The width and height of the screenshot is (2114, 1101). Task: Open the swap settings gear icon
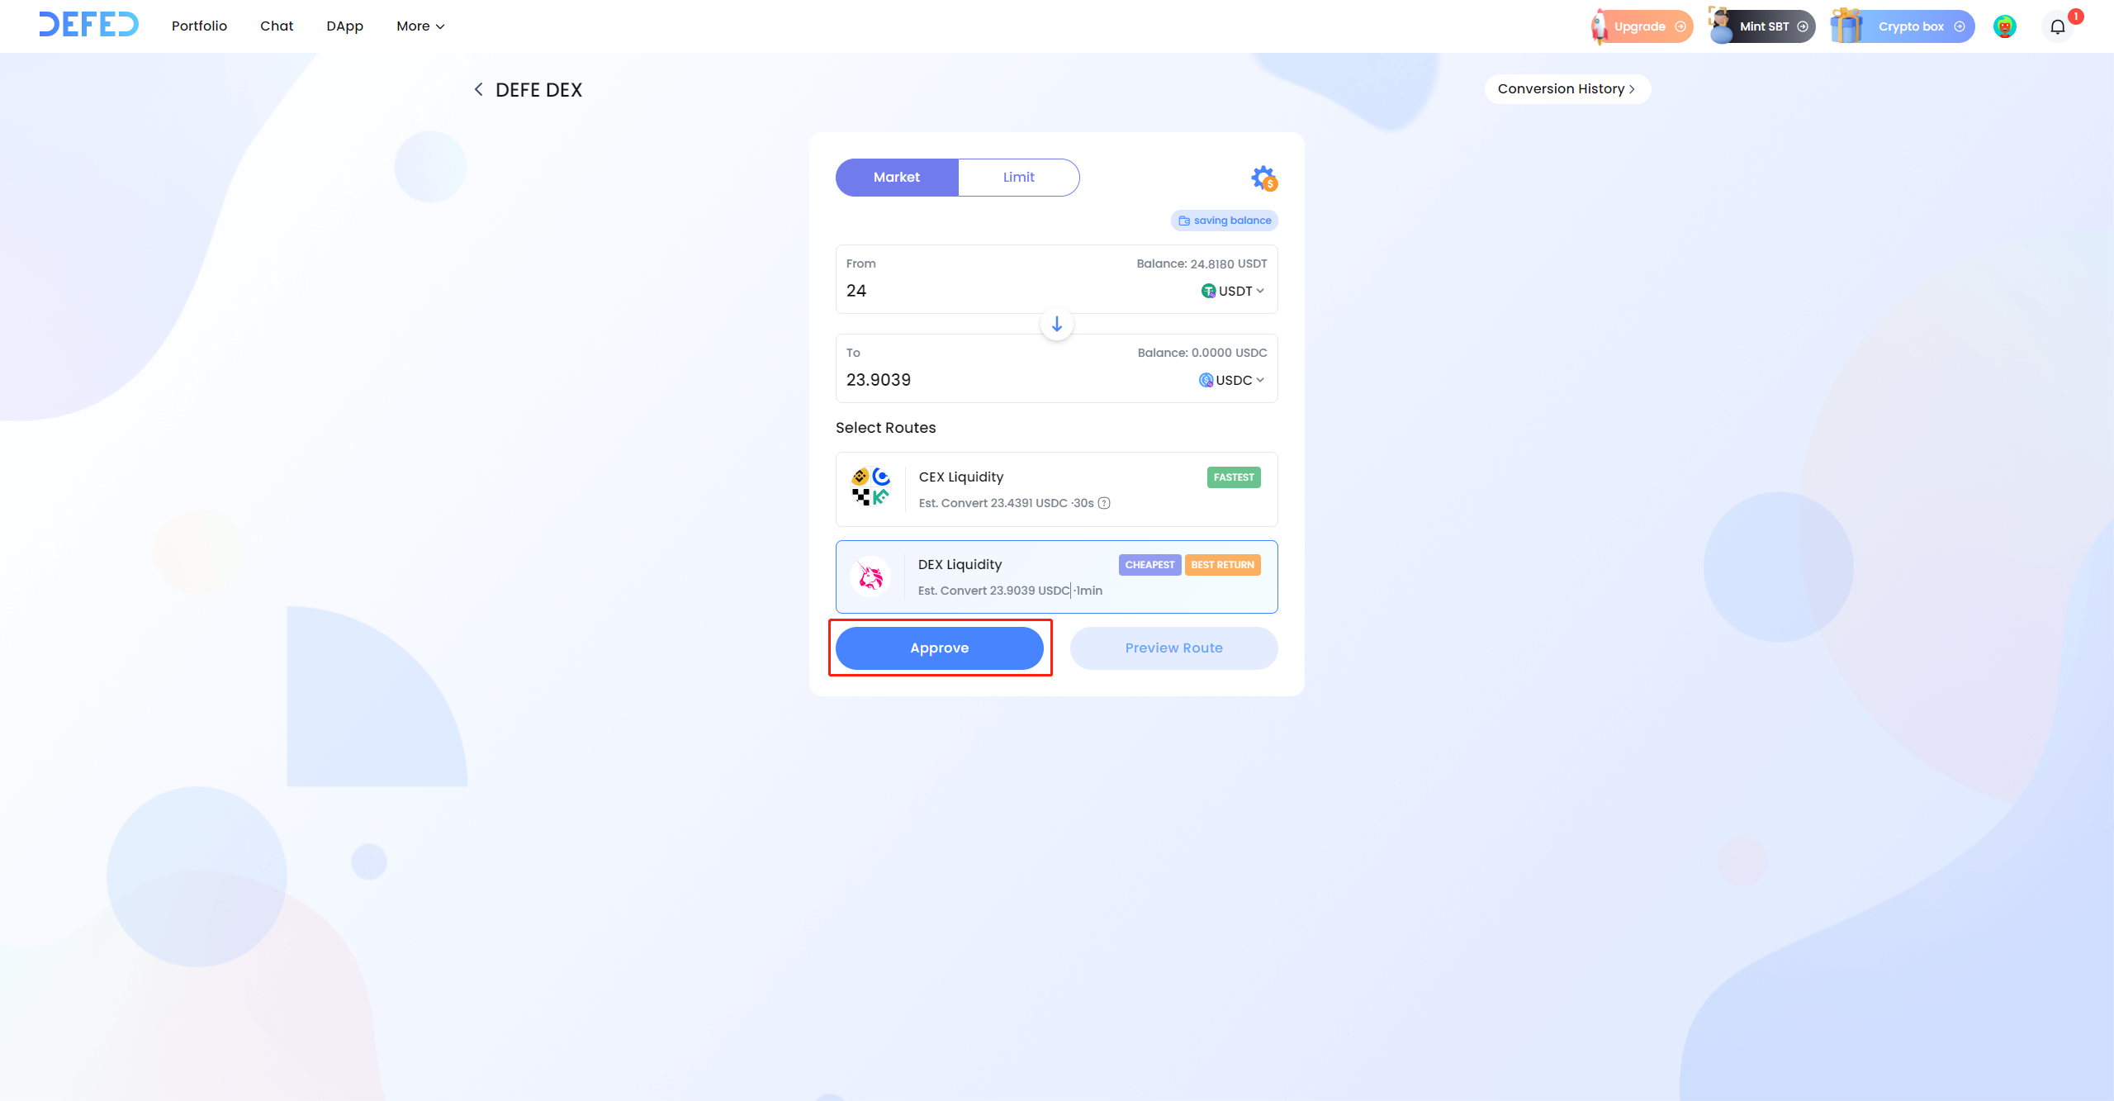tap(1263, 178)
